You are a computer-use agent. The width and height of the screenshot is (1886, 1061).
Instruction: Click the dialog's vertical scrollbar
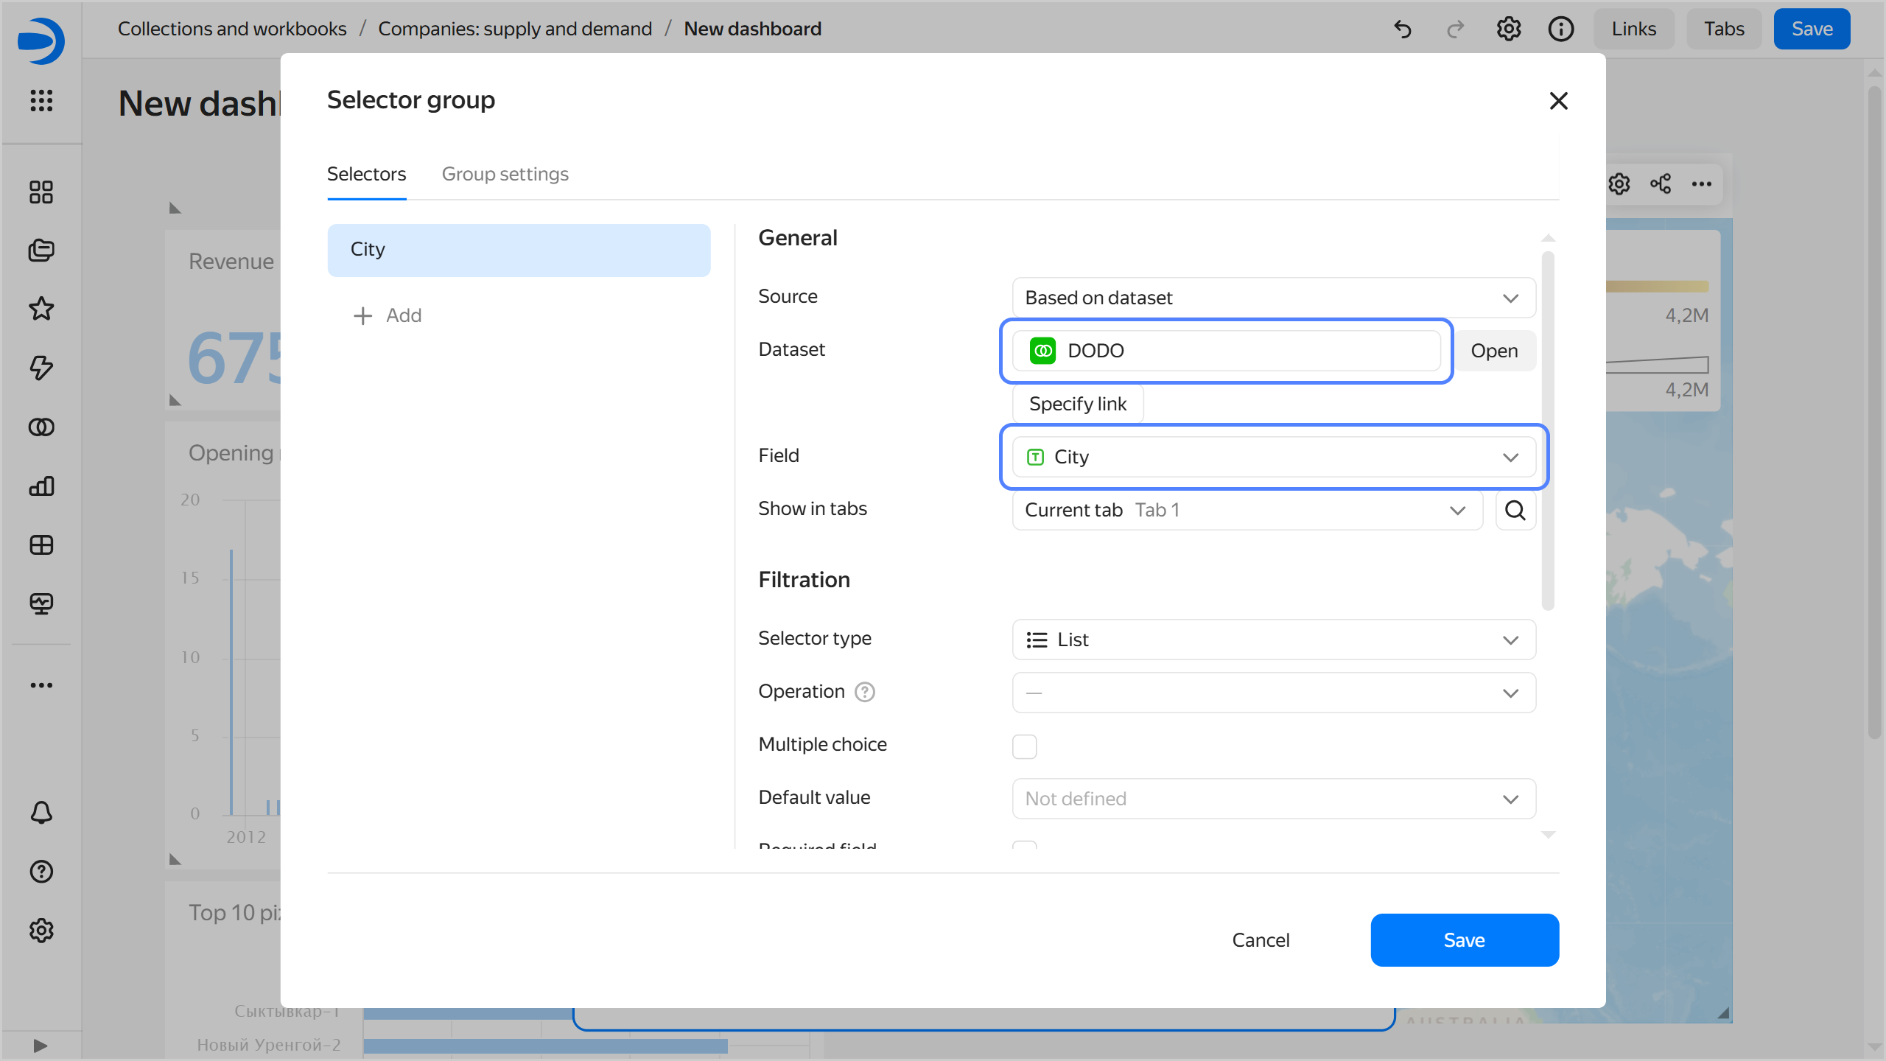(x=1548, y=431)
